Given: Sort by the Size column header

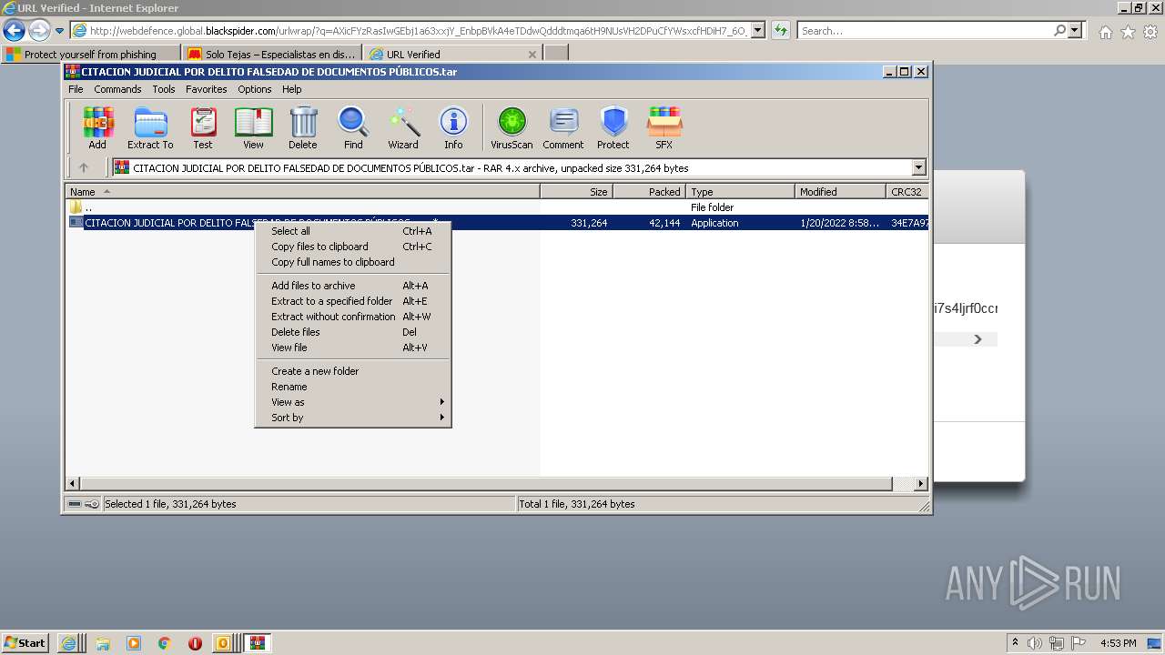Looking at the screenshot, I should 576,192.
